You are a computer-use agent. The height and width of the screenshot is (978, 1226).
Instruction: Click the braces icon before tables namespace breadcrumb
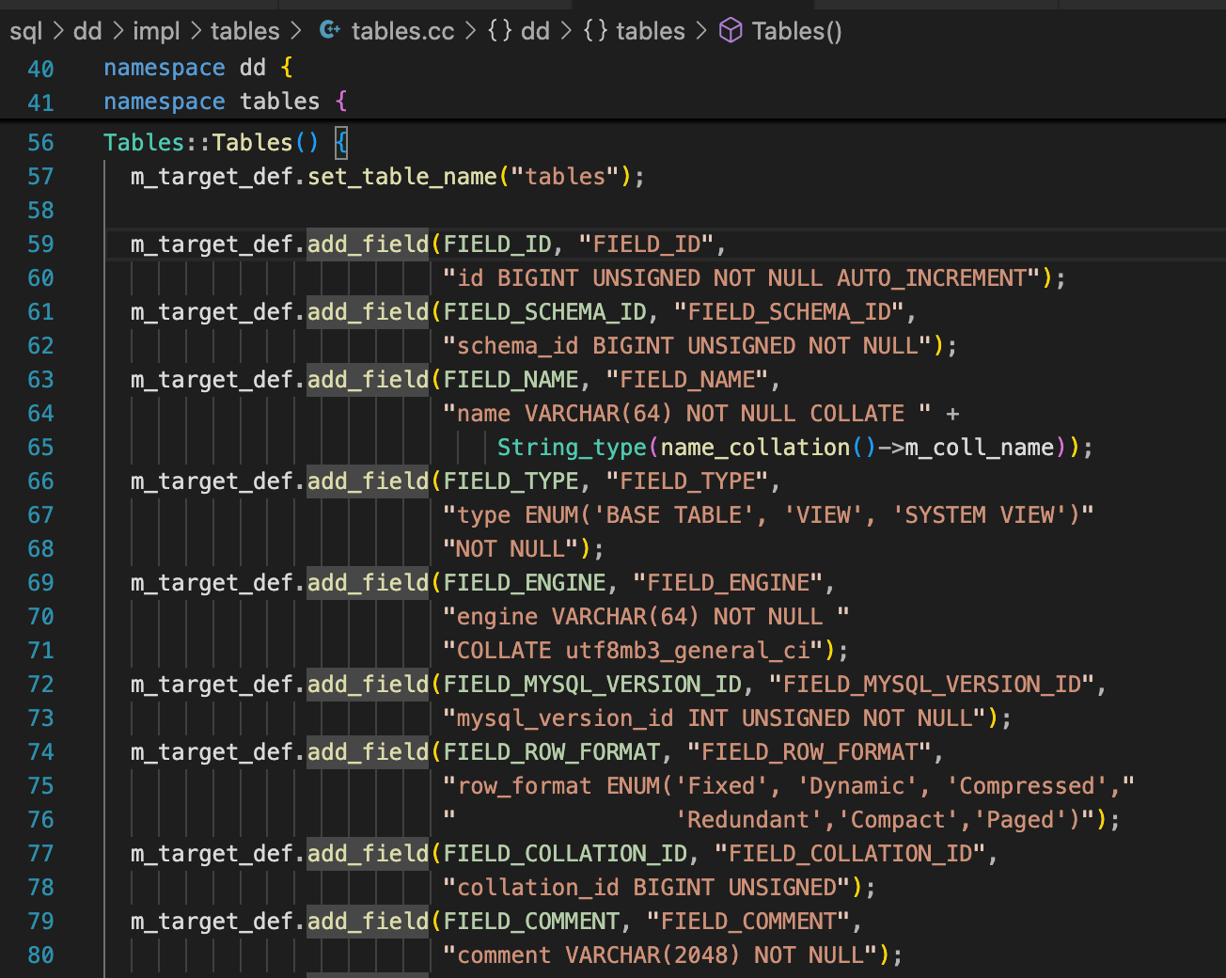pyautogui.click(x=595, y=31)
